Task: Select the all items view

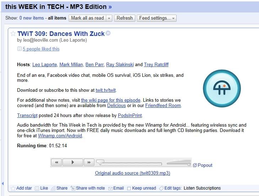Action: point(57,18)
